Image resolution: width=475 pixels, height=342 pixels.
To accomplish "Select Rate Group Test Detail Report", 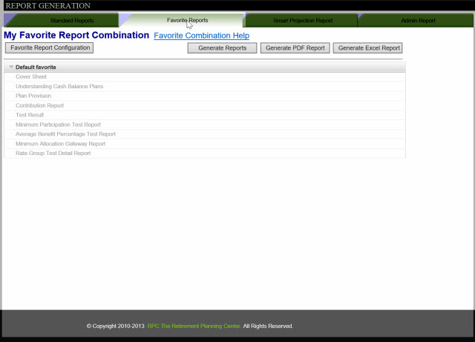I will [x=53, y=154].
